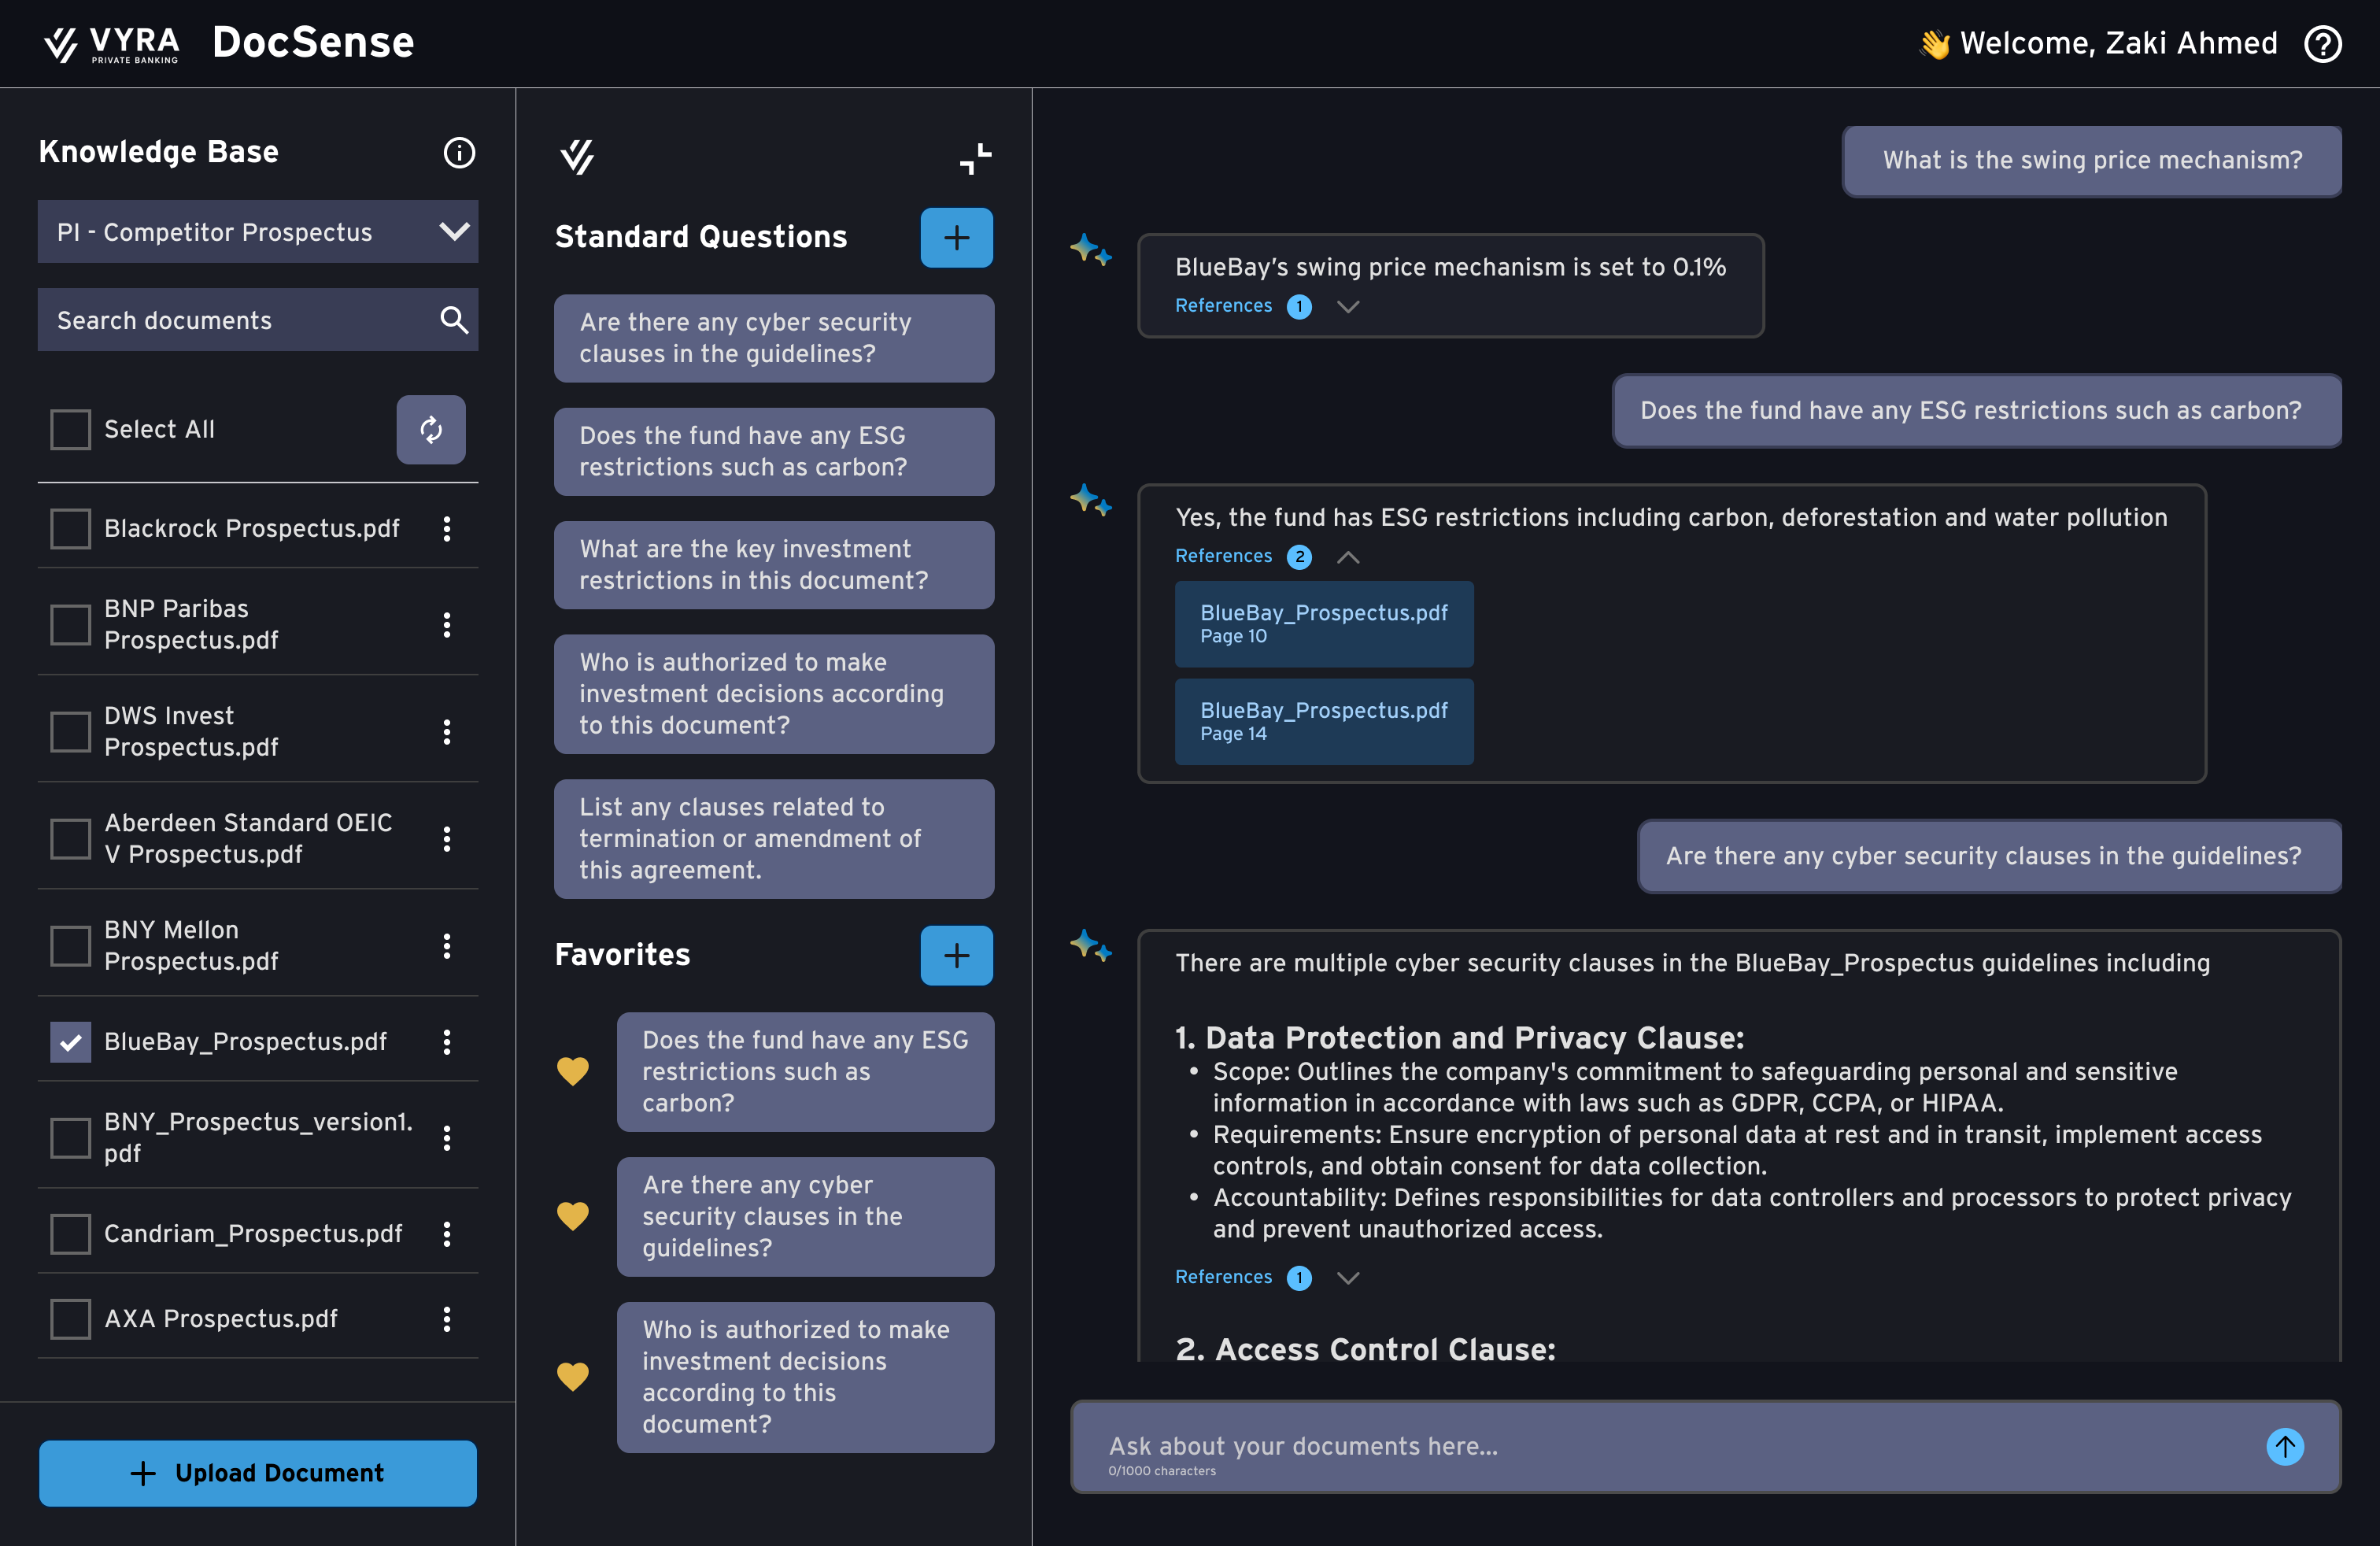Click the Knowledge Base info icon
The image size is (2380, 1546).
coord(459,152)
